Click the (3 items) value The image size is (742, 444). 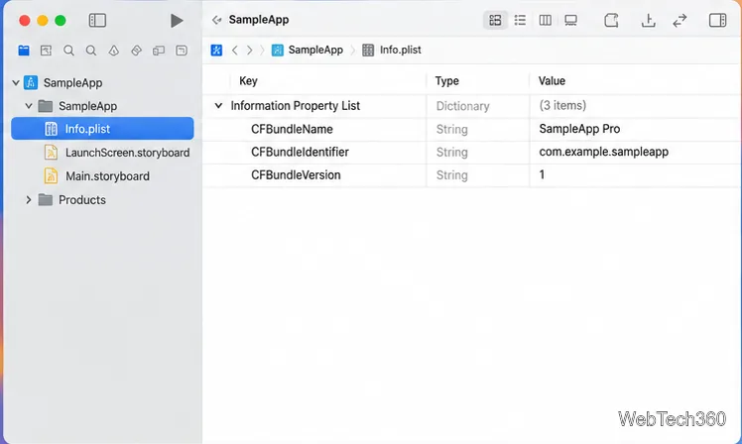(x=562, y=105)
